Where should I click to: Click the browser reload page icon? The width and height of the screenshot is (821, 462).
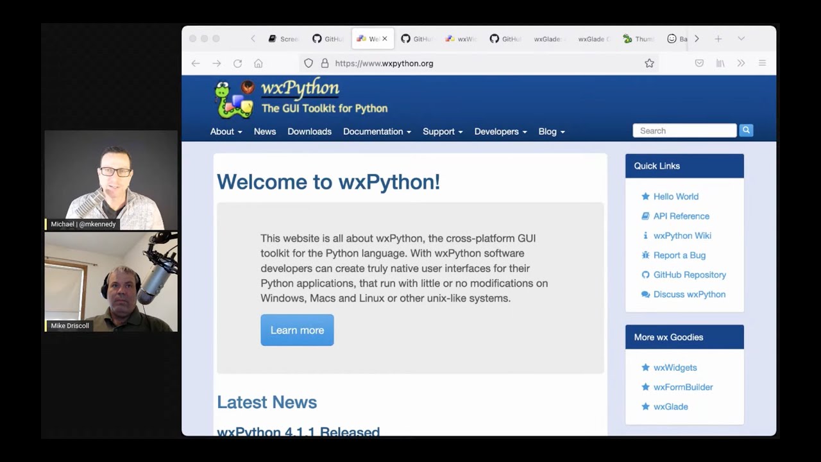(x=237, y=64)
